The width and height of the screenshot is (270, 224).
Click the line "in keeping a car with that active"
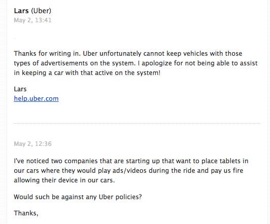point(87,73)
